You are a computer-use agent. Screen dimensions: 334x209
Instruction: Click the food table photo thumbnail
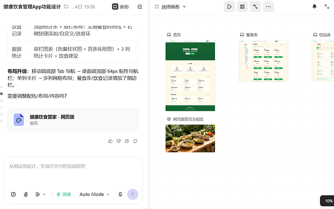coord(190,138)
